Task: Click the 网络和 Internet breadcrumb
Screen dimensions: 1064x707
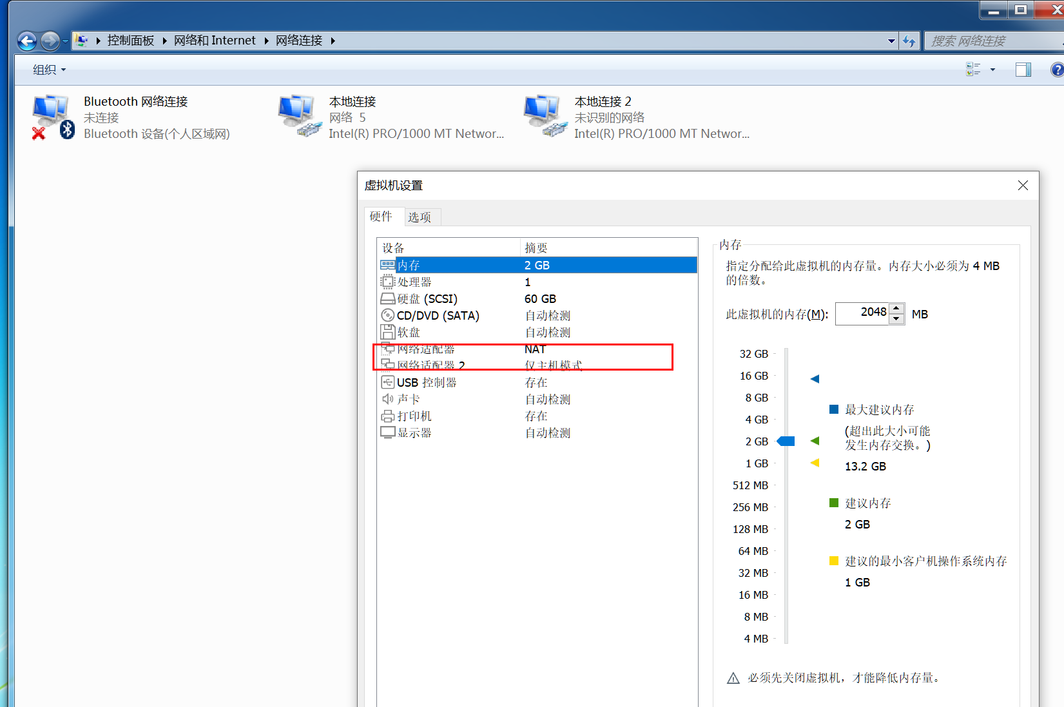Action: [x=215, y=41]
